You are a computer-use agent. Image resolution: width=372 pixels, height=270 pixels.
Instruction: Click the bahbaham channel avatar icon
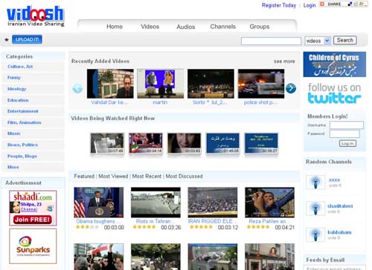click(x=315, y=234)
